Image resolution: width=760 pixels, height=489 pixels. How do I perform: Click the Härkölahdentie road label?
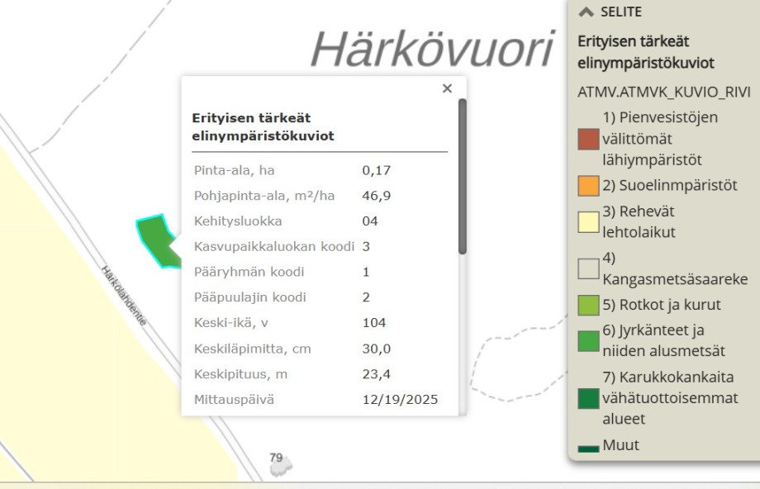pos(124,295)
